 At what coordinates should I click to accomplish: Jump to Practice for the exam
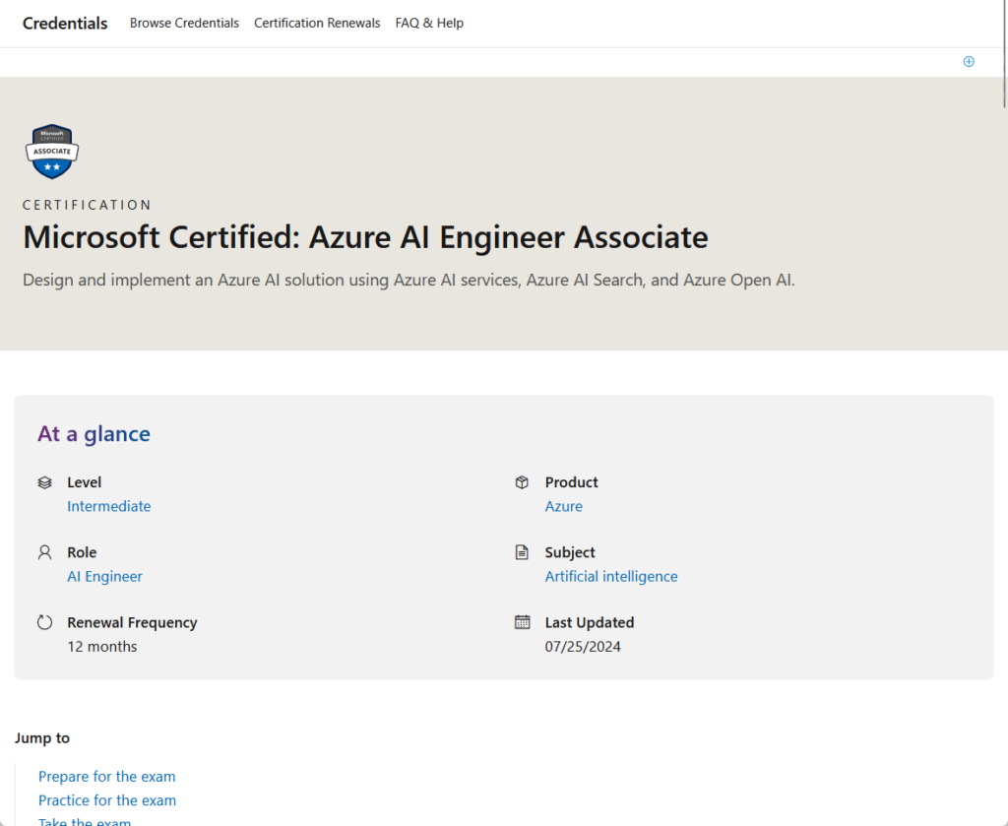click(x=107, y=800)
